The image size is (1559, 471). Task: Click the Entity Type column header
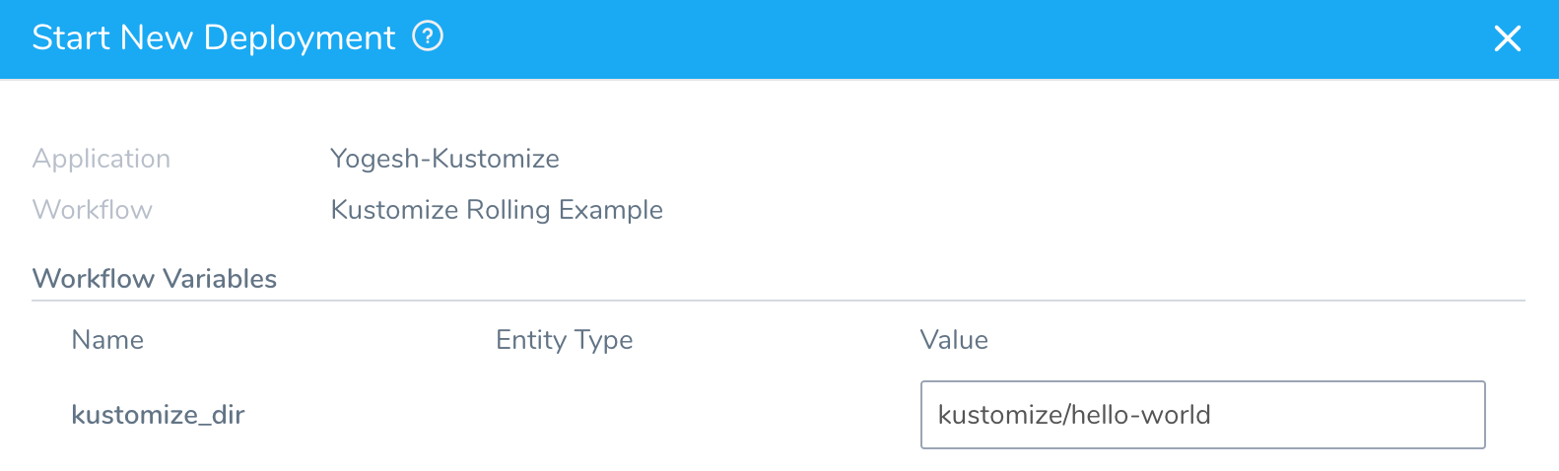click(565, 340)
